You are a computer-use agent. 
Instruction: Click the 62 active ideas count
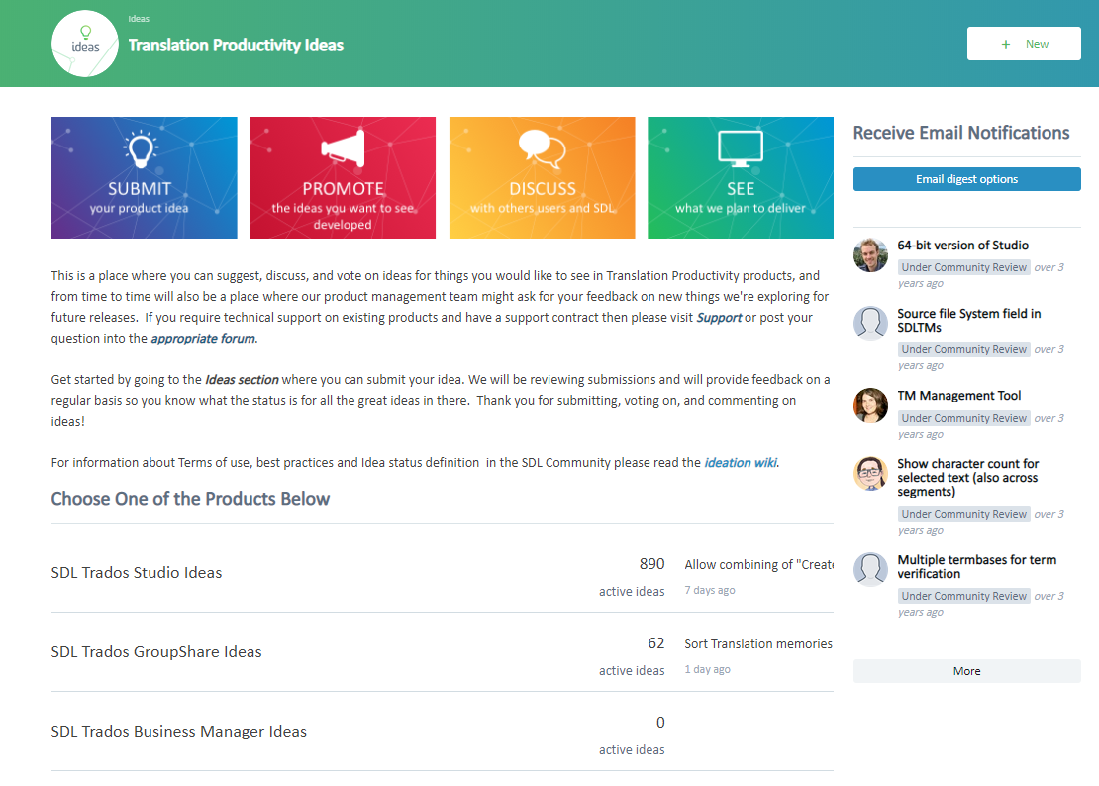point(656,643)
